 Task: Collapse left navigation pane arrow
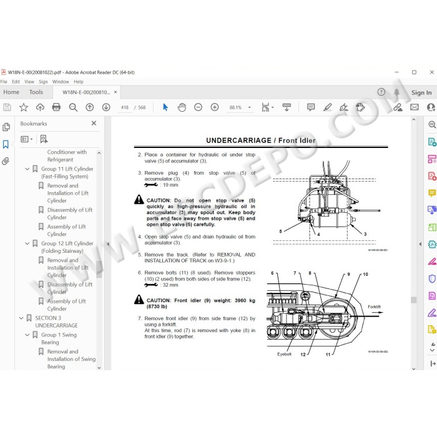click(108, 244)
